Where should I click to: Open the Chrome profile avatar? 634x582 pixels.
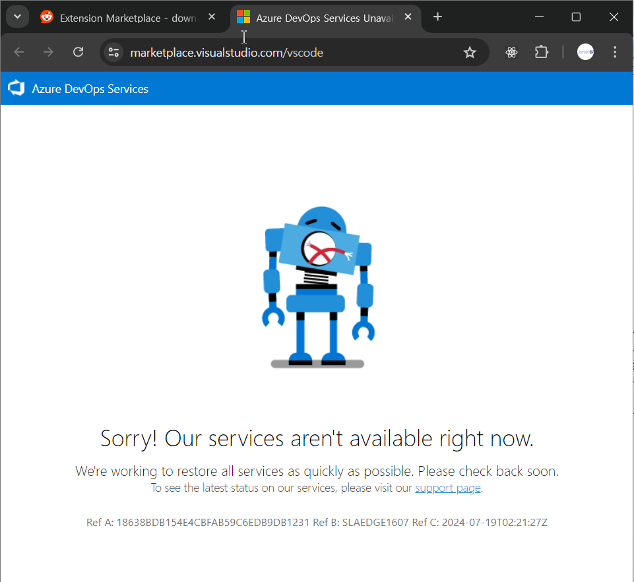[585, 52]
